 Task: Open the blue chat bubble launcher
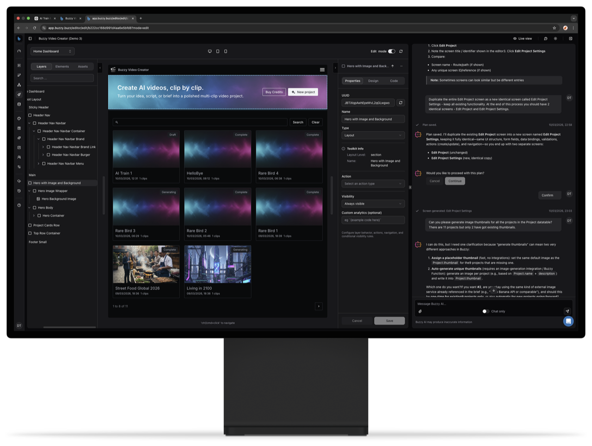click(x=568, y=321)
